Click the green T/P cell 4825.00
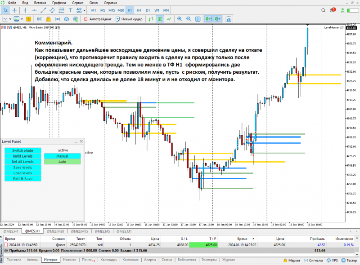Screen dimensions: 360x265 click(x=203, y=245)
